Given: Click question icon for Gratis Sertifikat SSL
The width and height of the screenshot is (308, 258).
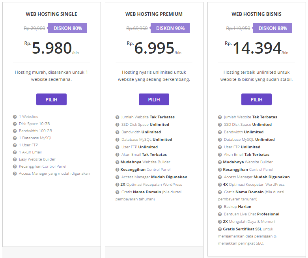Looking at the screenshot, I should click(220, 229).
